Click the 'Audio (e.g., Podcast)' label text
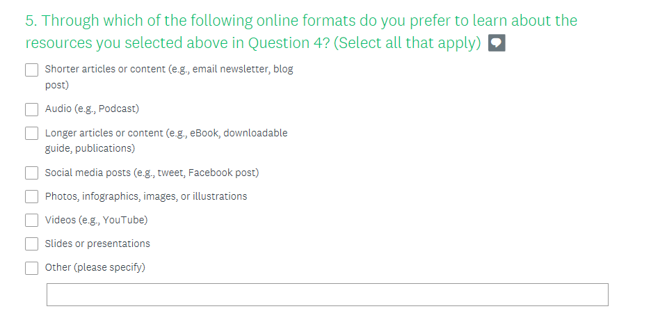The image size is (667, 334). click(92, 109)
